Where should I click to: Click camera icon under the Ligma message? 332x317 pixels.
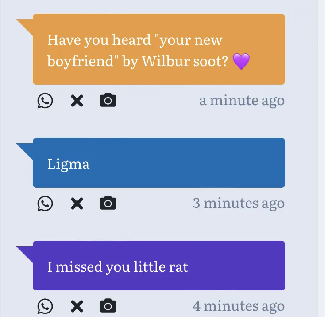pyautogui.click(x=108, y=204)
